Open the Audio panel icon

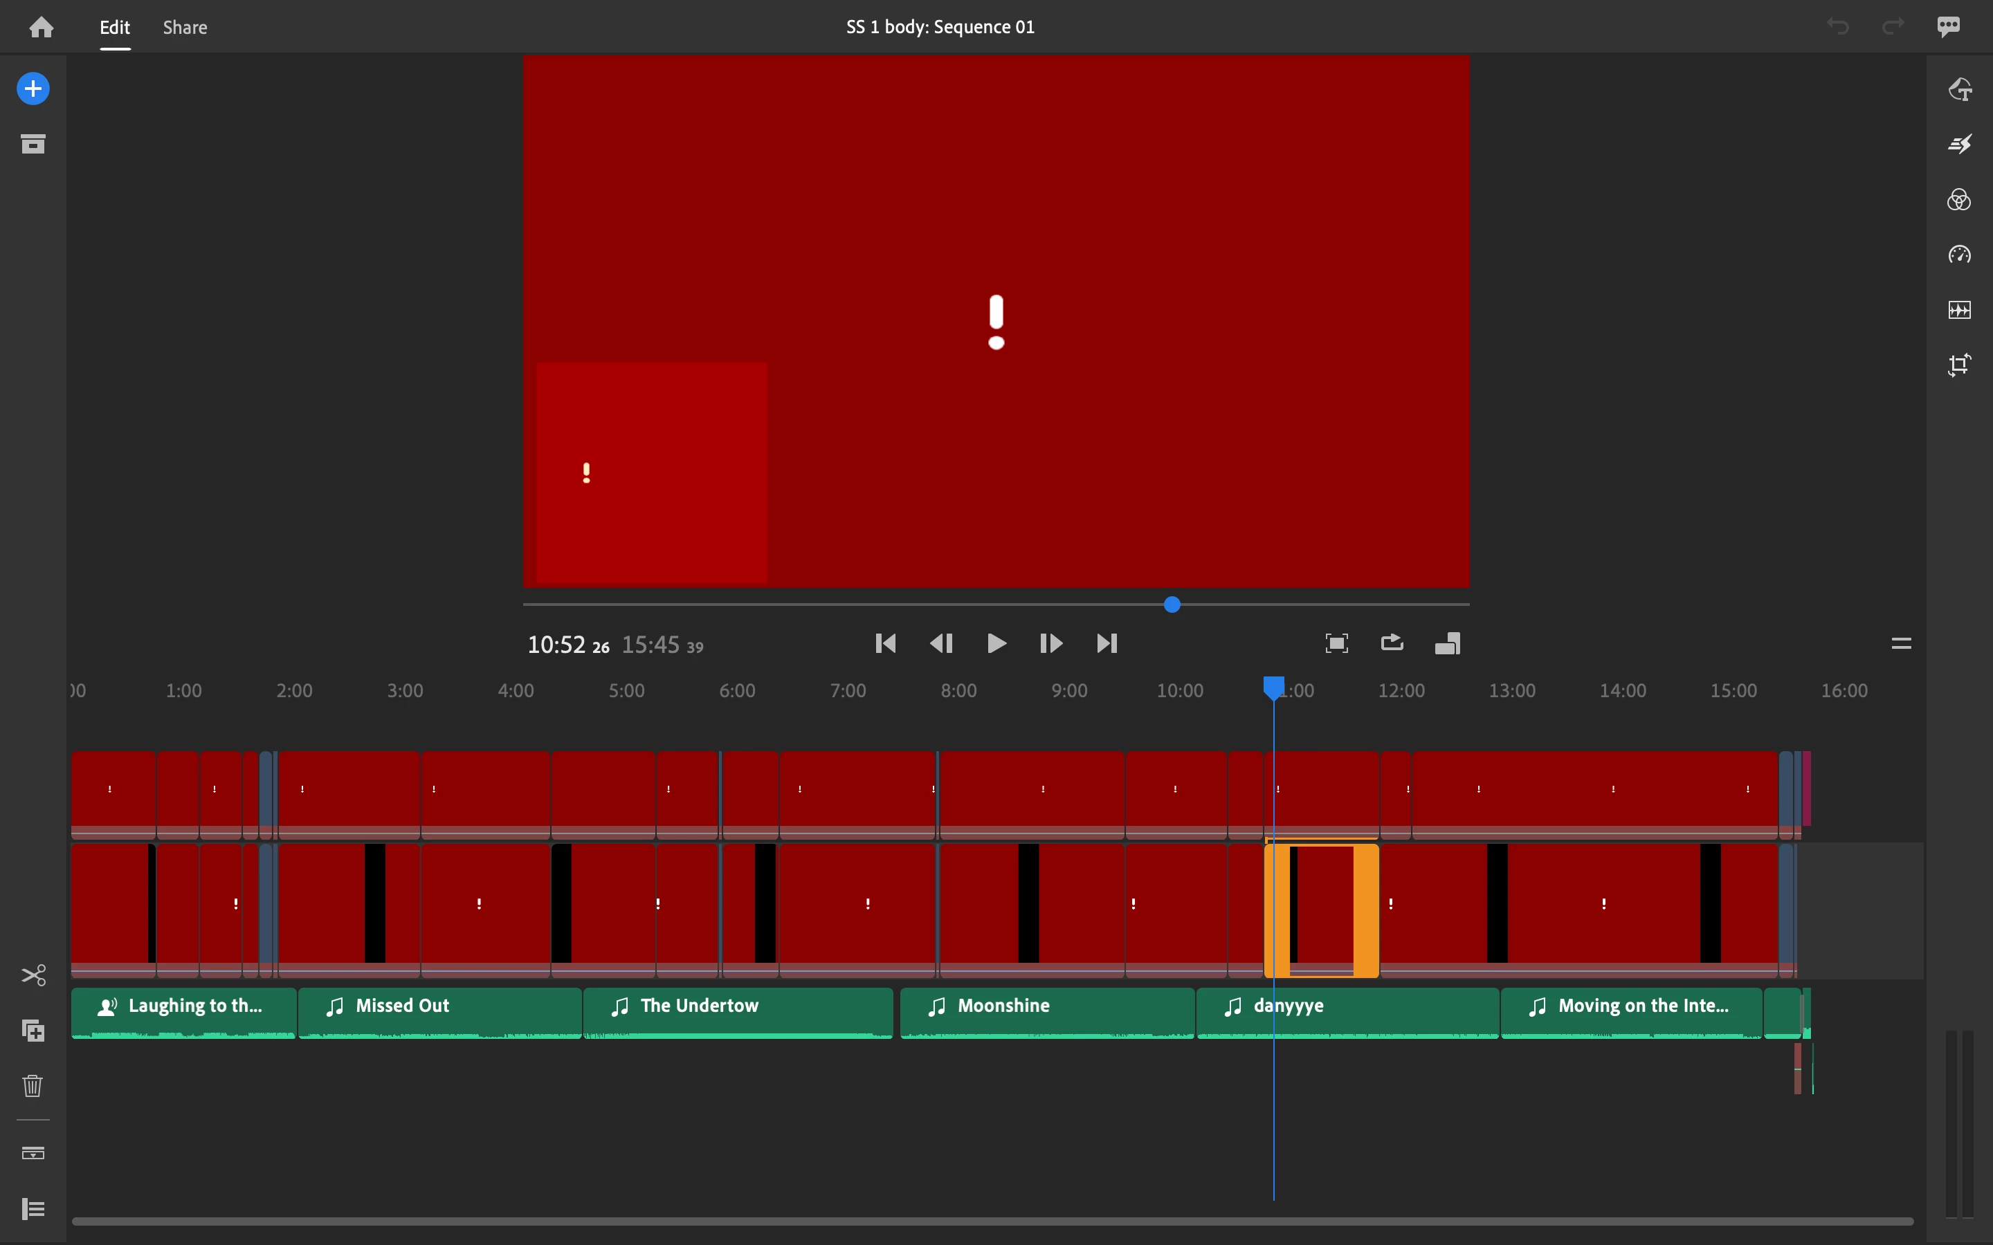click(1959, 310)
